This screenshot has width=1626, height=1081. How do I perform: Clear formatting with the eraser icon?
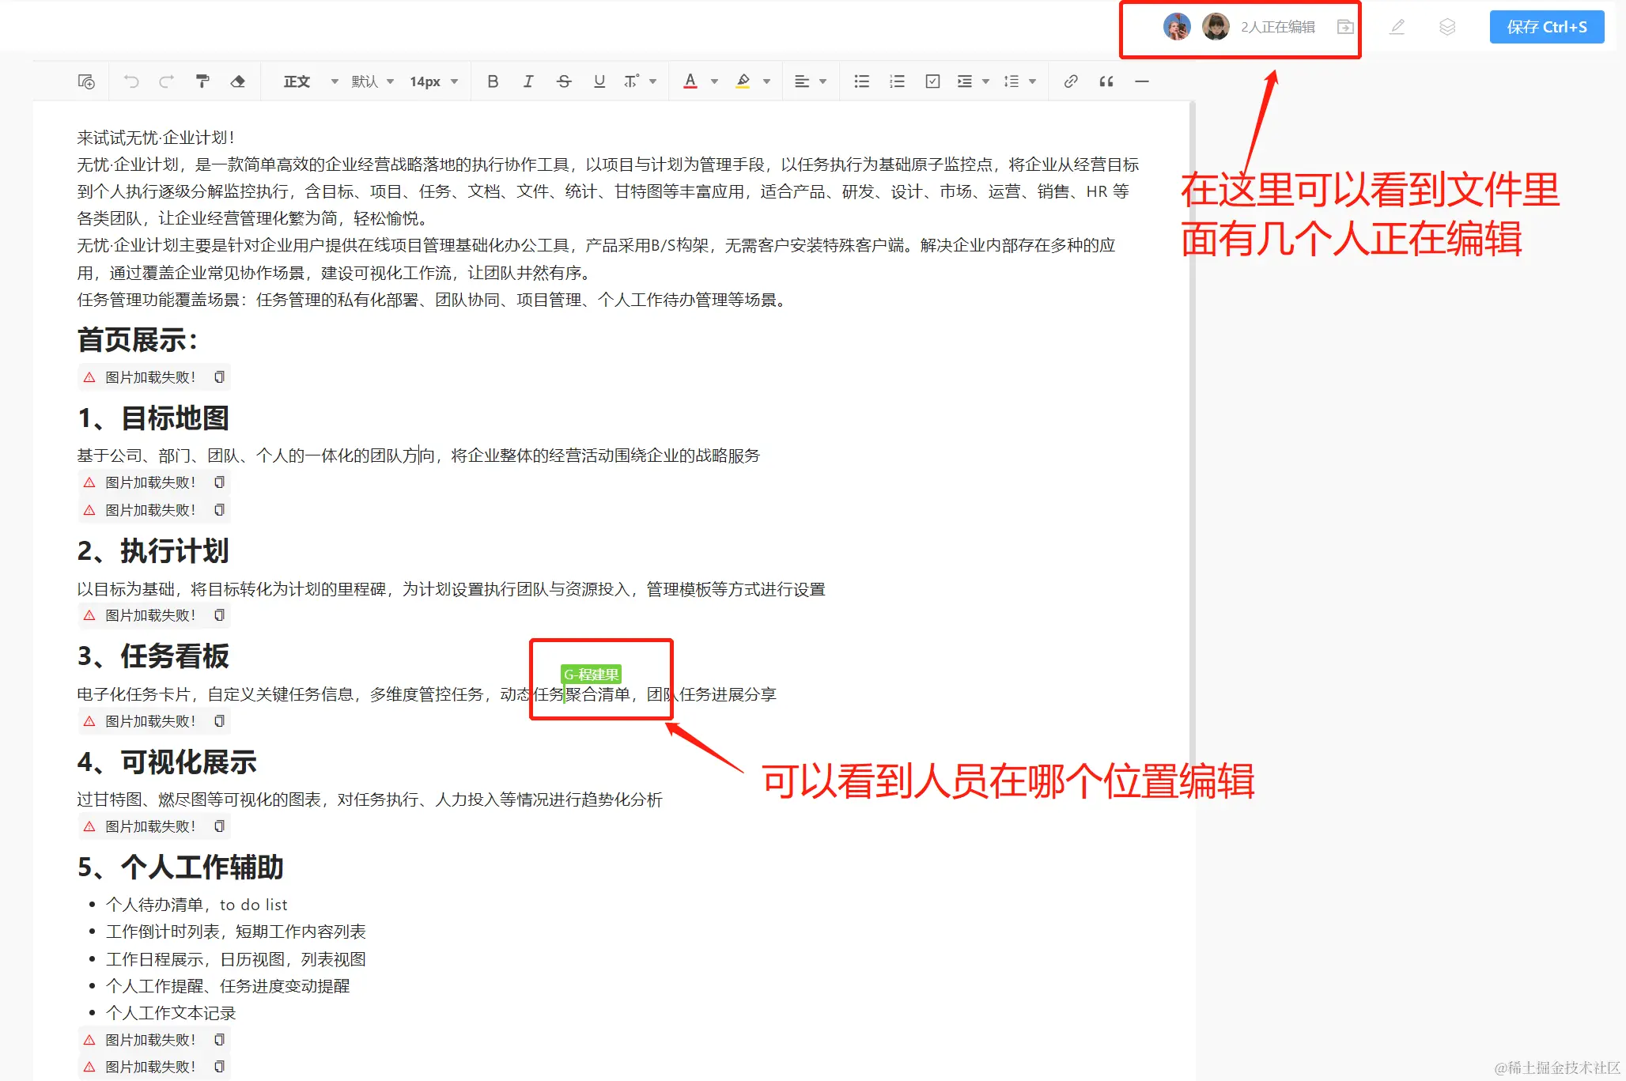[x=237, y=81]
